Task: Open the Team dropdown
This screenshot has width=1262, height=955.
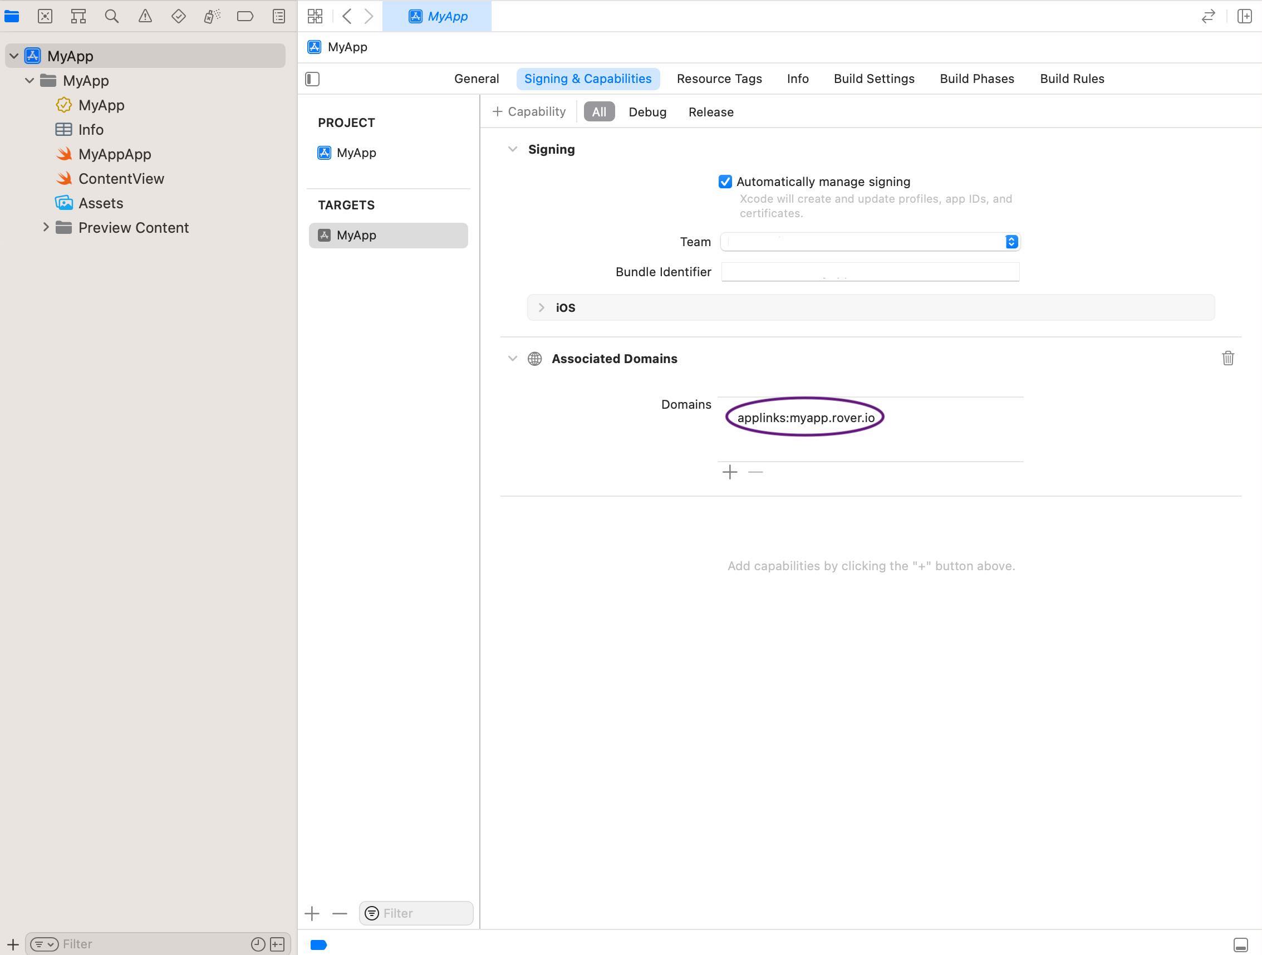Action: (870, 242)
